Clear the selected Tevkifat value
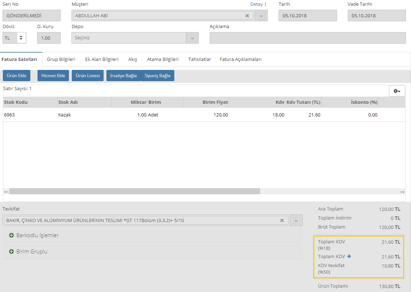 [282, 220]
